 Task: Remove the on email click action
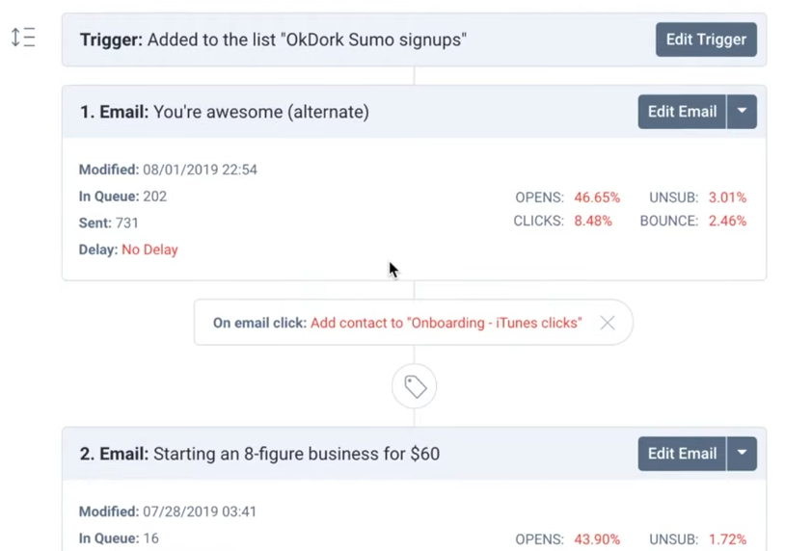(x=607, y=323)
